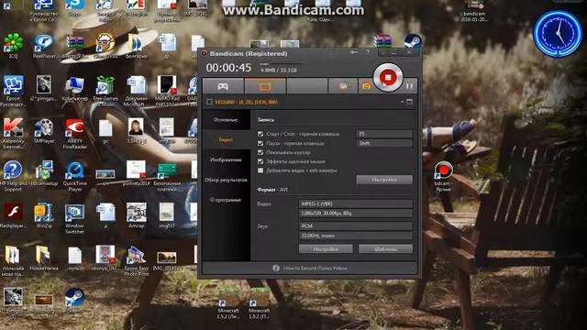Select Bandicam screen rectangle recording mode
This screenshot has height=330, width=587.
[x=265, y=86]
